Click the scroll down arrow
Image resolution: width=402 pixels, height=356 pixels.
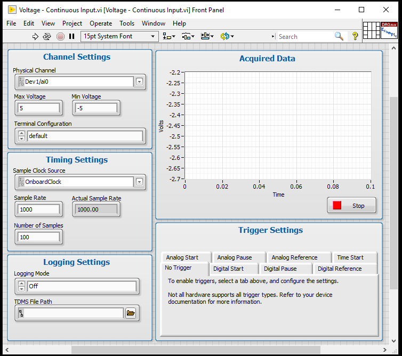393,341
